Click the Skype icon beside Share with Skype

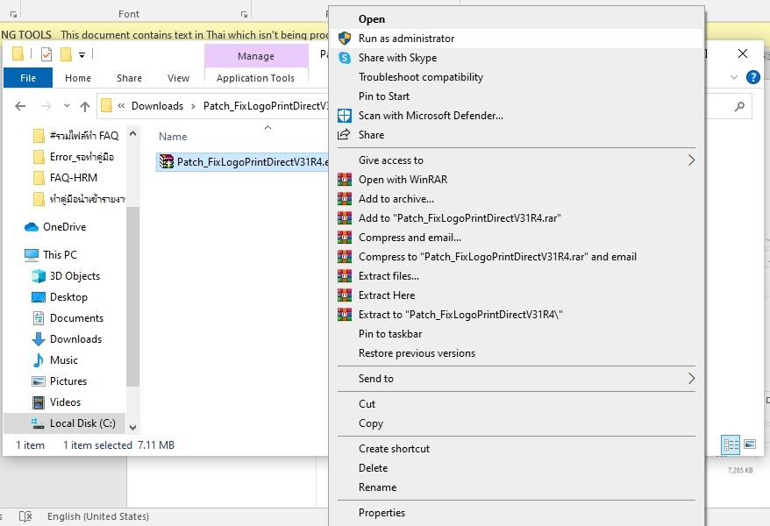(x=345, y=58)
